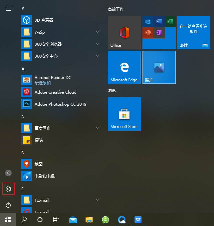Viewport: 214px width, 226px height.
Task: Open Outlook from the Office apps tile
Action: (148, 22)
